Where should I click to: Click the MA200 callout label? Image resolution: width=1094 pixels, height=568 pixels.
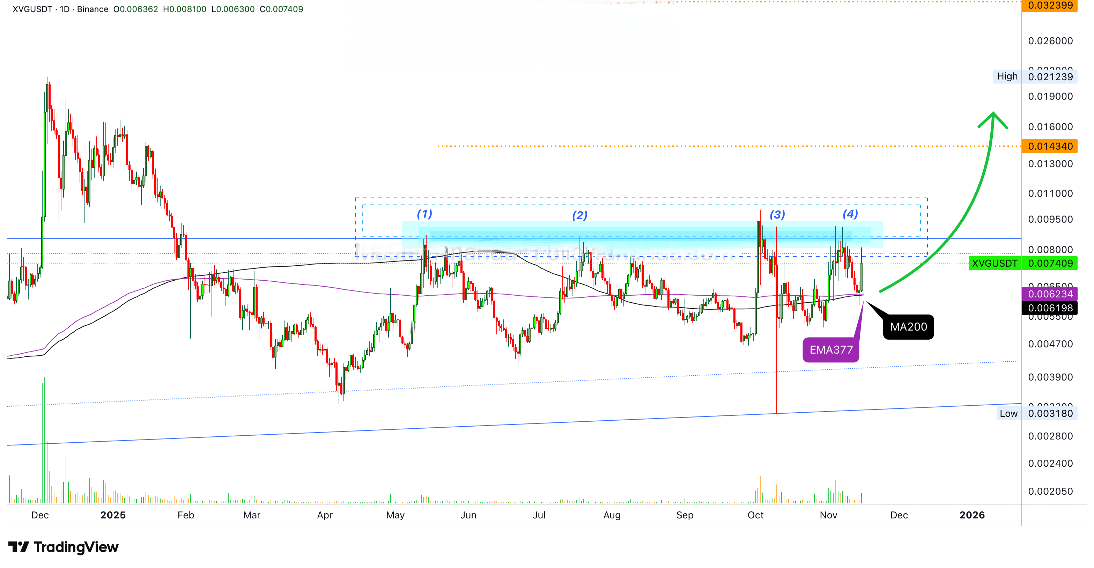point(908,327)
